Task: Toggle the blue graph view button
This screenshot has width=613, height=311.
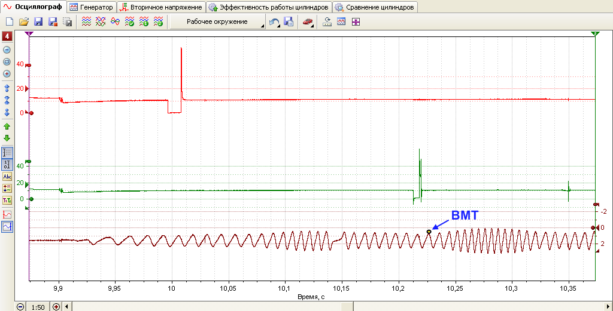Action: (x=7, y=226)
